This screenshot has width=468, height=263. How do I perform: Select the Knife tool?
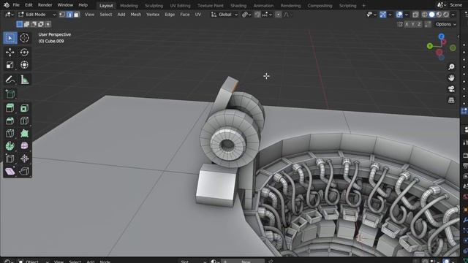[x=10, y=133]
